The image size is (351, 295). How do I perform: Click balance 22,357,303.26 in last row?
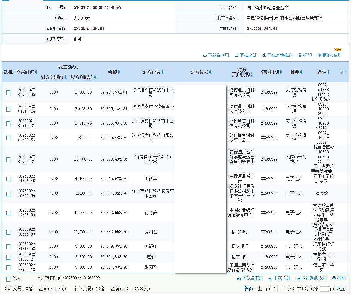114,267
